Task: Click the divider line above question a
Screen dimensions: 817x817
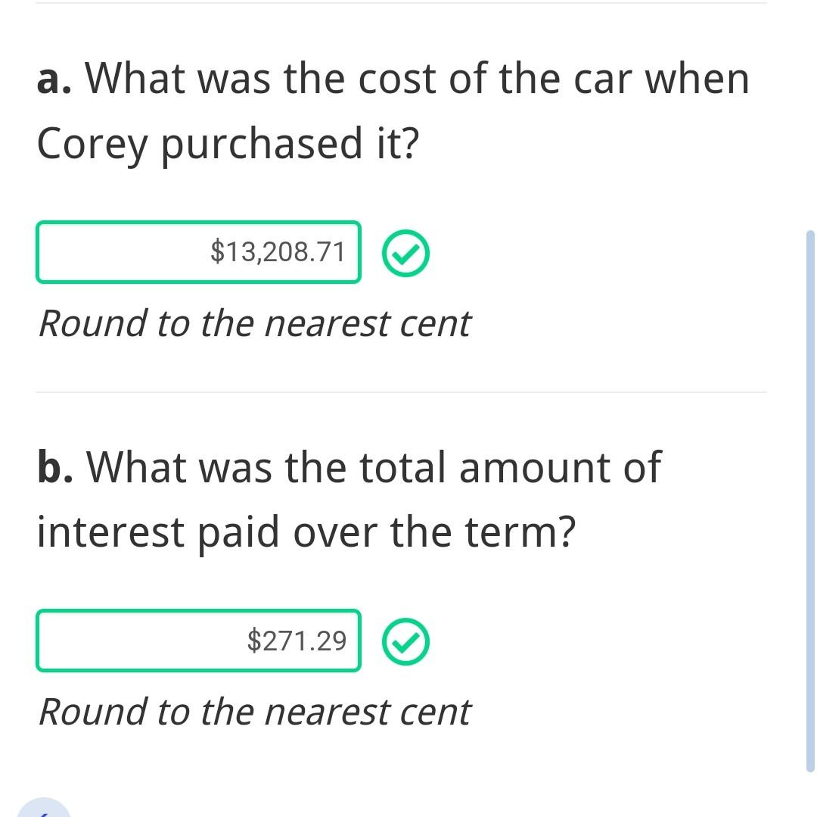Action: tap(401, 3)
